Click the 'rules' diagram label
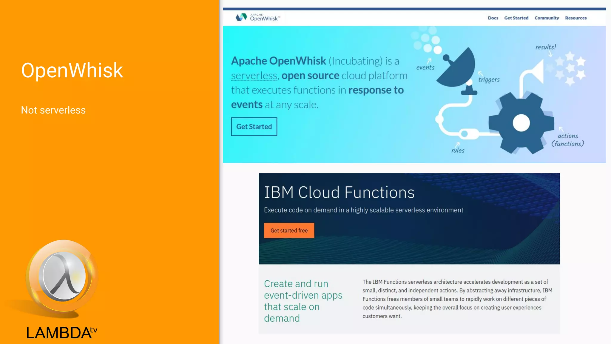This screenshot has height=344, width=611. click(x=458, y=150)
